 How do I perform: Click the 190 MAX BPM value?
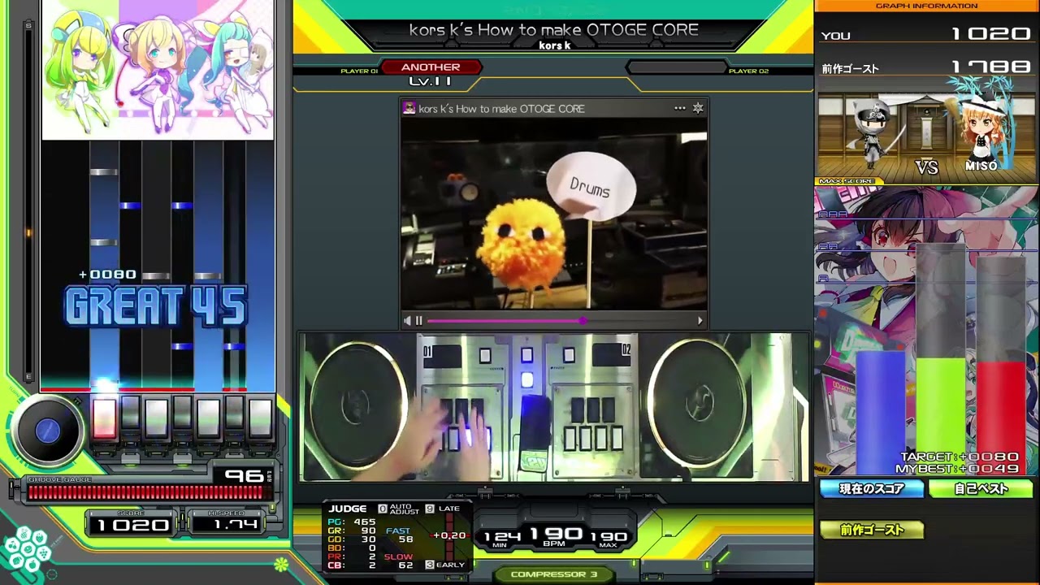pos(609,539)
